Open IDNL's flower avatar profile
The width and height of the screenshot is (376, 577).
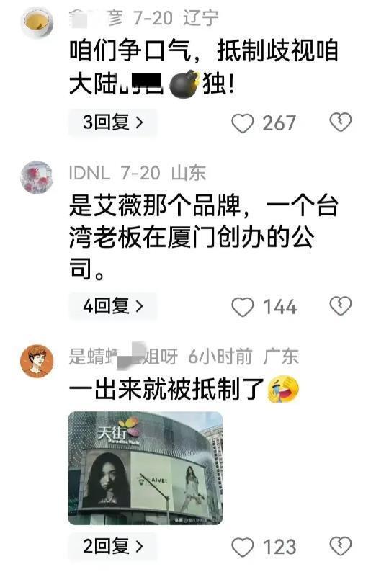tap(37, 177)
